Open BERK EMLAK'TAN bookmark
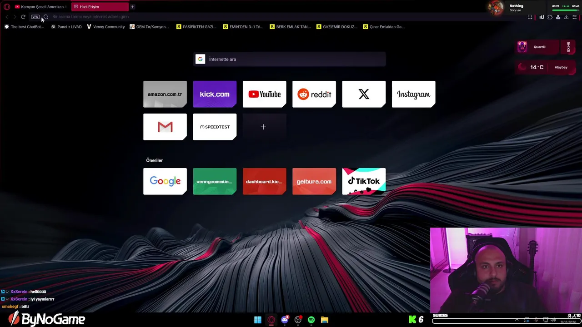This screenshot has height=327, width=582. (x=290, y=27)
